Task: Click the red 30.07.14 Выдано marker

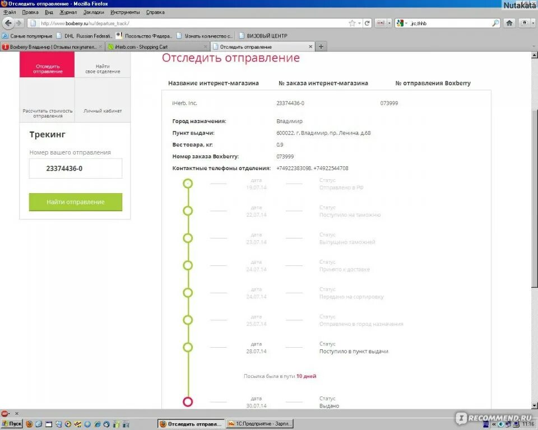Action: (188, 401)
